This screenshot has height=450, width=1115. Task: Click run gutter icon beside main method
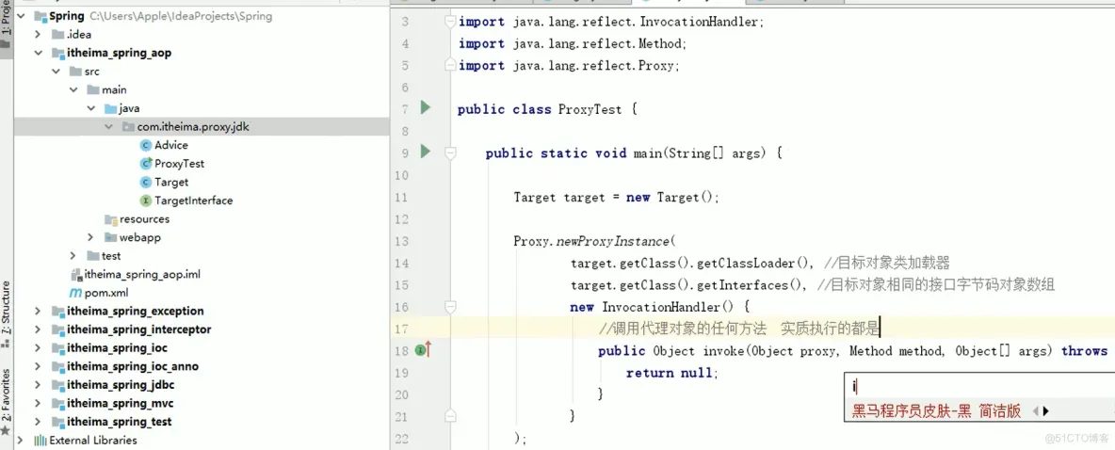tap(426, 152)
